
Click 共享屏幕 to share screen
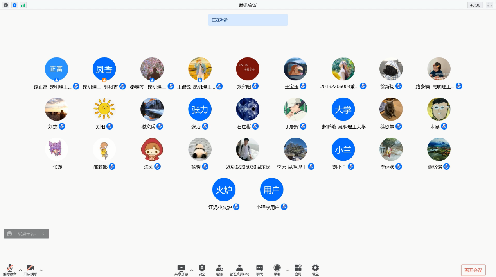[x=181, y=268]
